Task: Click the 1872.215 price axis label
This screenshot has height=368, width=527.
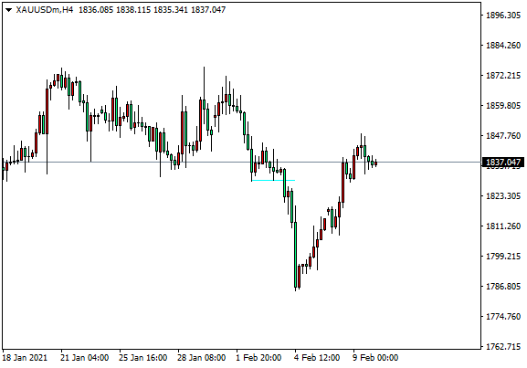Action: coord(503,76)
